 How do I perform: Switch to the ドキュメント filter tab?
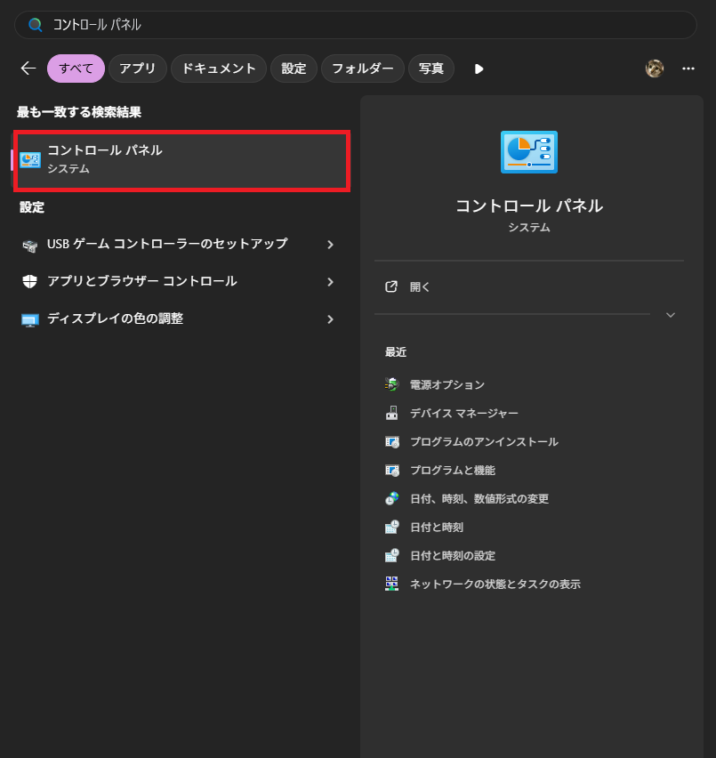point(218,69)
